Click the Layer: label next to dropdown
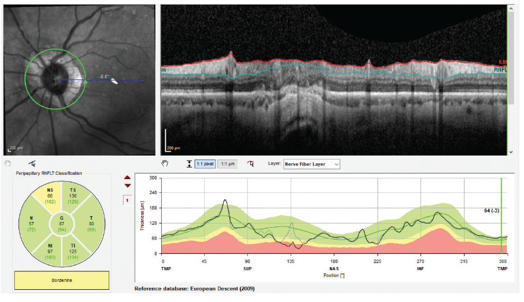Viewport: 524px width, 302px height. (274, 164)
